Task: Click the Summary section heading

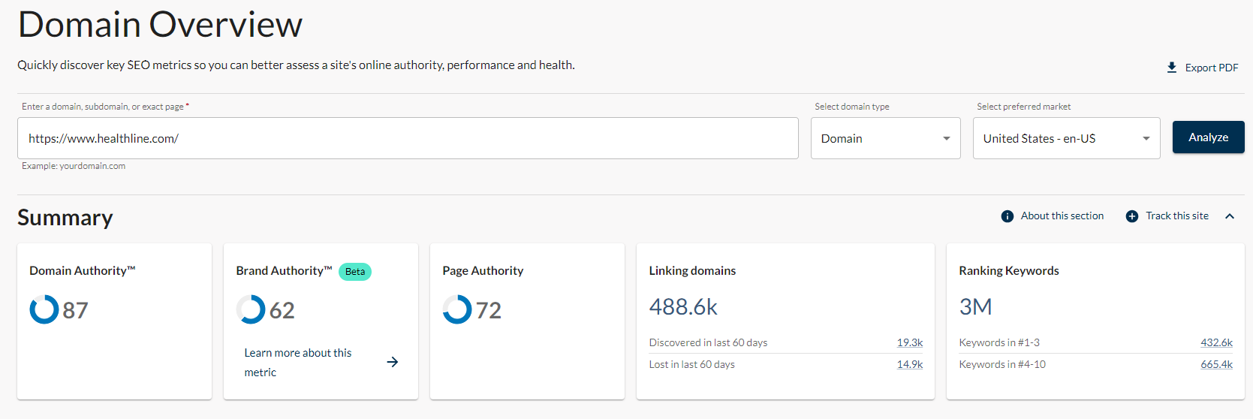Action: click(x=65, y=218)
